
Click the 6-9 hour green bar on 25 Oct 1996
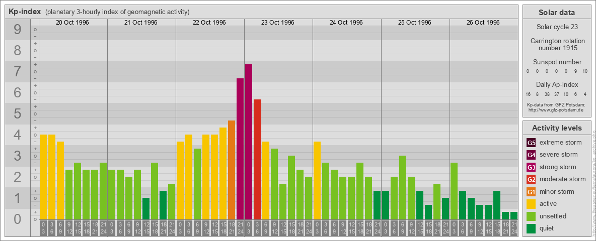403,188
